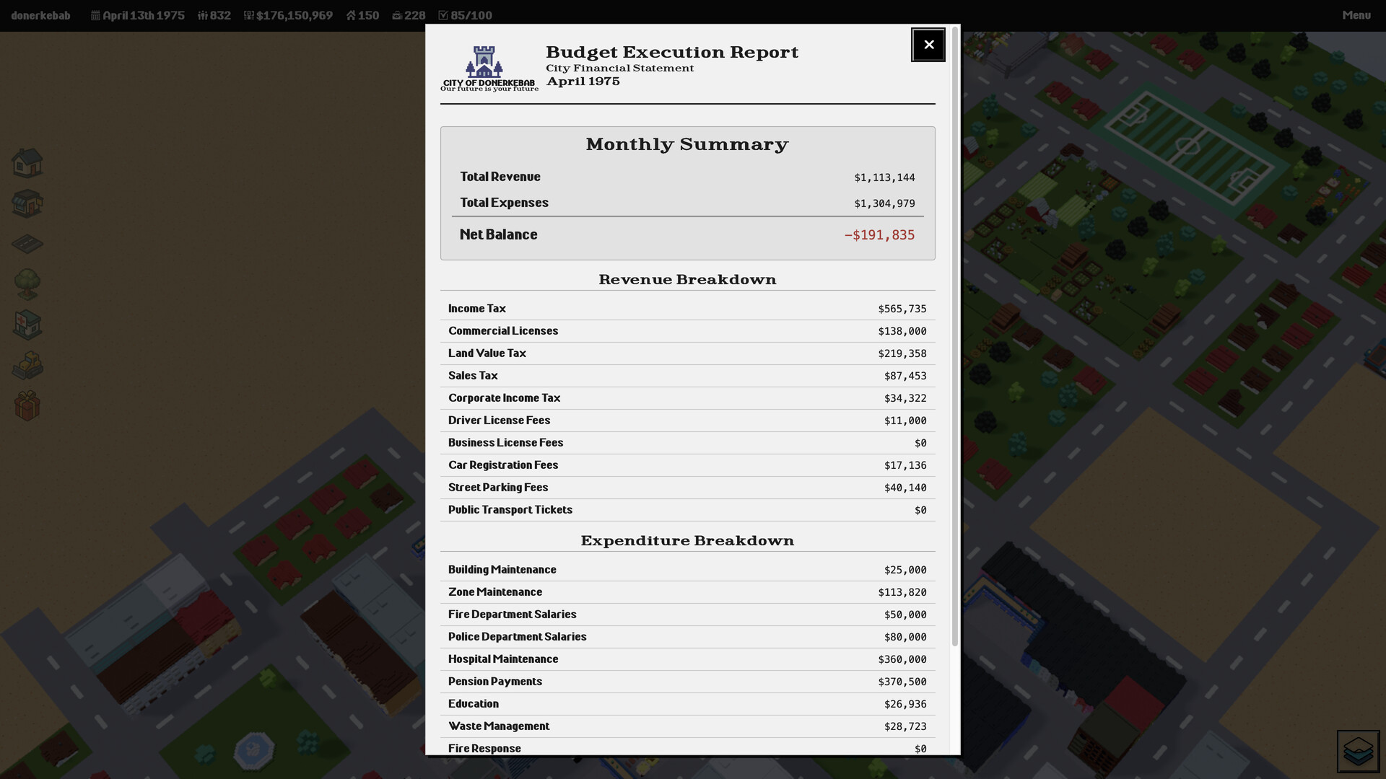Click the approval rating 85/100

click(x=466, y=14)
